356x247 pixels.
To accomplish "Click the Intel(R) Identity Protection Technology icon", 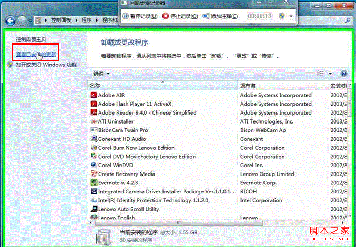I will pyautogui.click(x=94, y=200).
